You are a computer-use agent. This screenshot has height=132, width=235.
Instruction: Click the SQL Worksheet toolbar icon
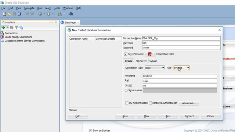coord(60,14)
